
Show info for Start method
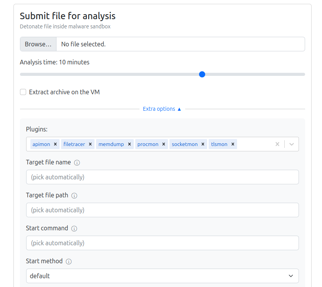[69, 262]
